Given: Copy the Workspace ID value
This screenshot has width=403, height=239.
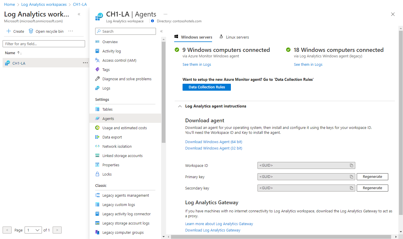Looking at the screenshot, I should (x=352, y=165).
